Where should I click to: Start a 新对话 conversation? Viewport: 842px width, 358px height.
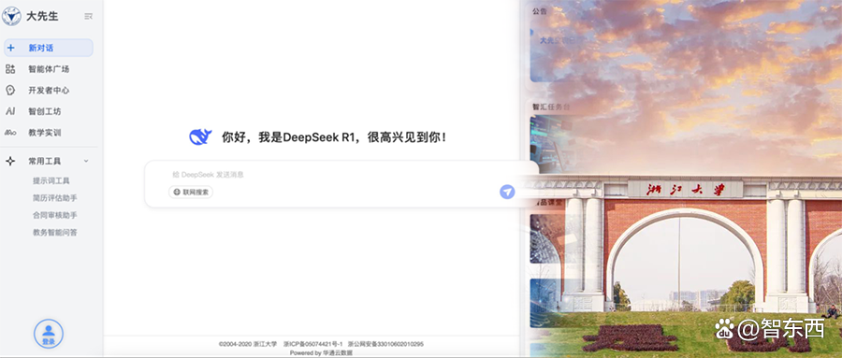click(x=49, y=48)
